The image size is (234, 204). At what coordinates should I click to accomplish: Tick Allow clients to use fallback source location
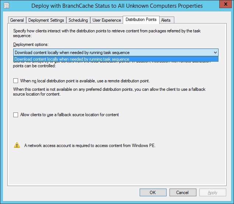(15, 115)
